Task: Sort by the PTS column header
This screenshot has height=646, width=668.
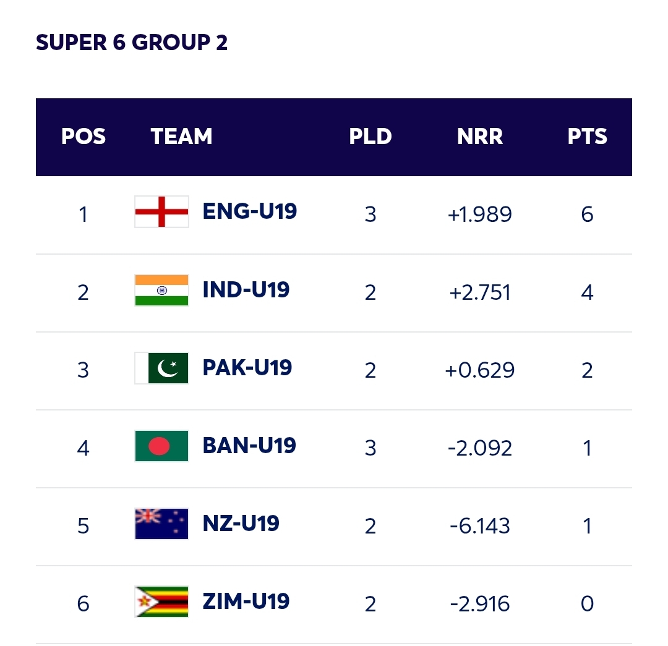Action: coord(588,137)
